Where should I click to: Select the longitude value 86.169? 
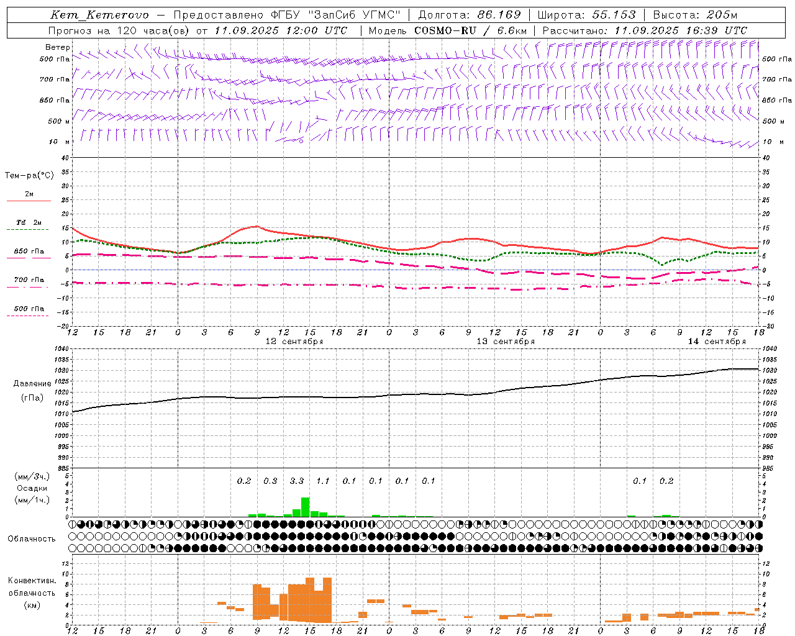coord(499,15)
